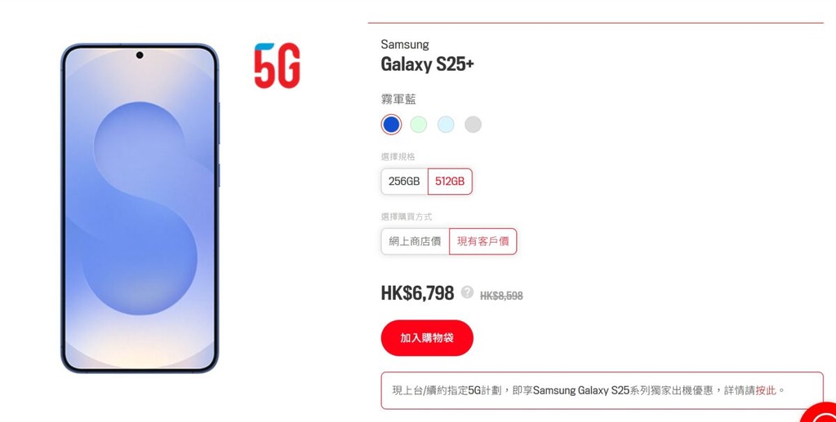The height and width of the screenshot is (422, 836).
Task: Select the 現有客戶價 purchase option
Action: pos(483,242)
